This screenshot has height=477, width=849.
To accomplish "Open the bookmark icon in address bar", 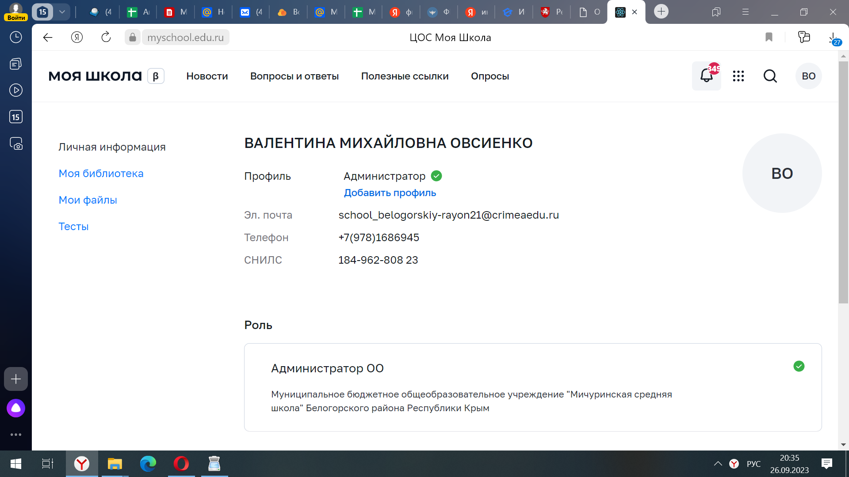I will pyautogui.click(x=769, y=38).
